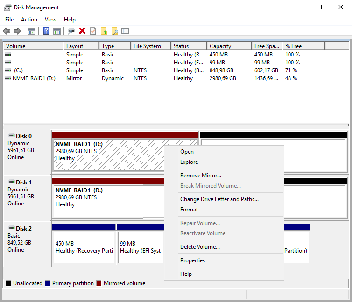Open the View menu
Image resolution: width=352 pixels, height=302 pixels.
pos(50,20)
